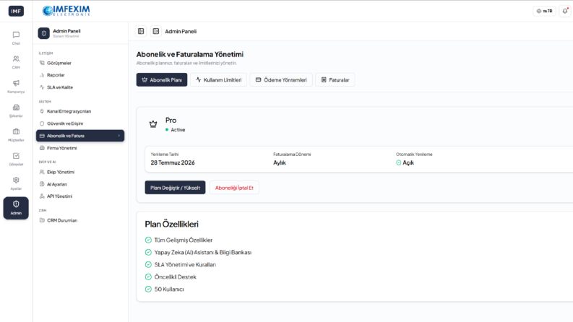Image resolution: width=573 pixels, height=322 pixels.
Task: Click the Active status label
Action: pos(178,130)
